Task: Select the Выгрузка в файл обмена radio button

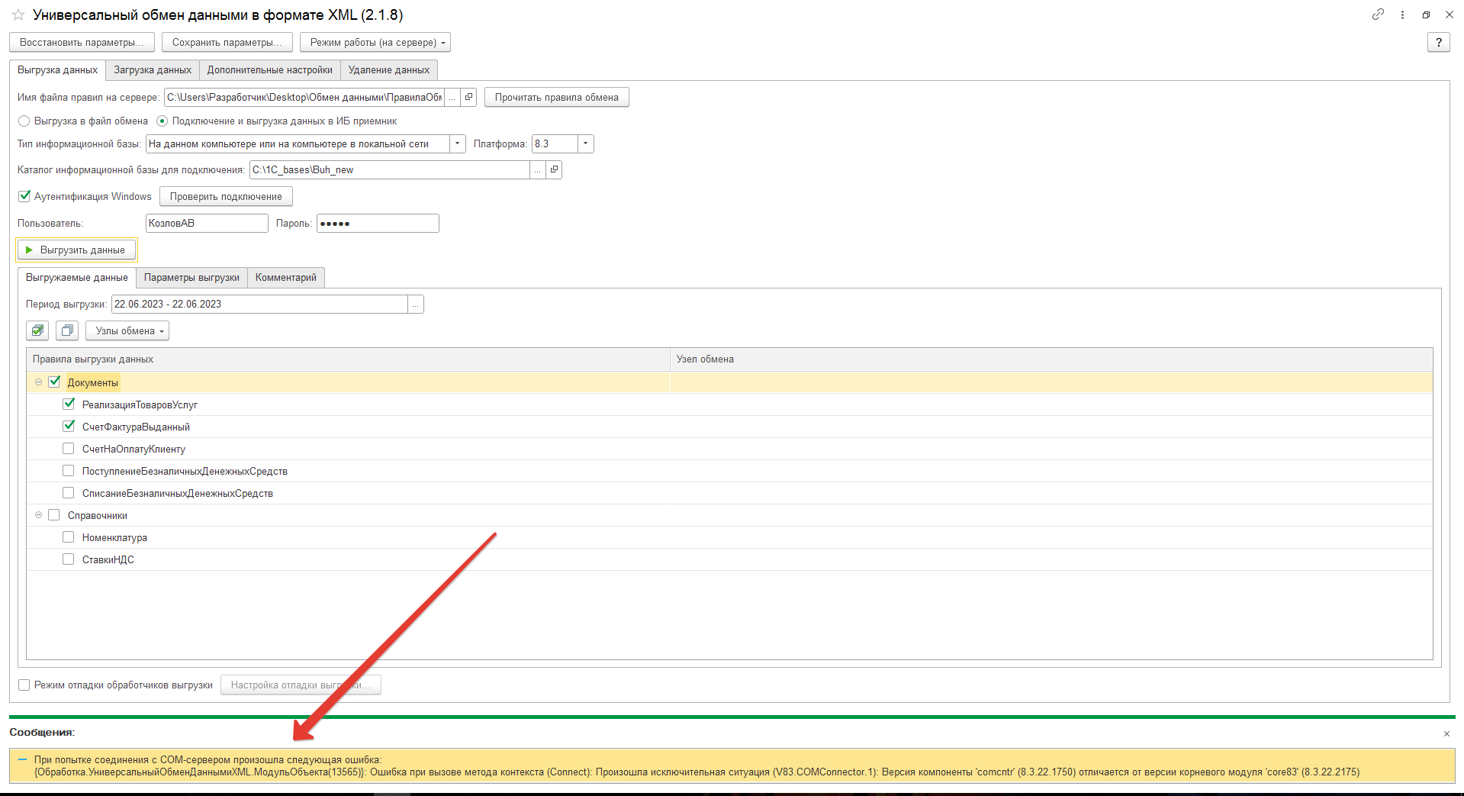Action: (x=24, y=121)
